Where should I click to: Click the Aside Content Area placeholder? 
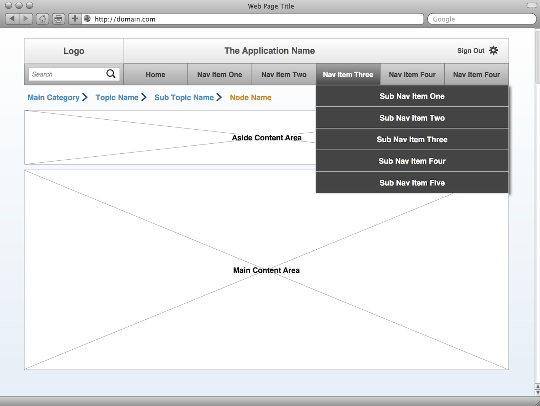170,137
